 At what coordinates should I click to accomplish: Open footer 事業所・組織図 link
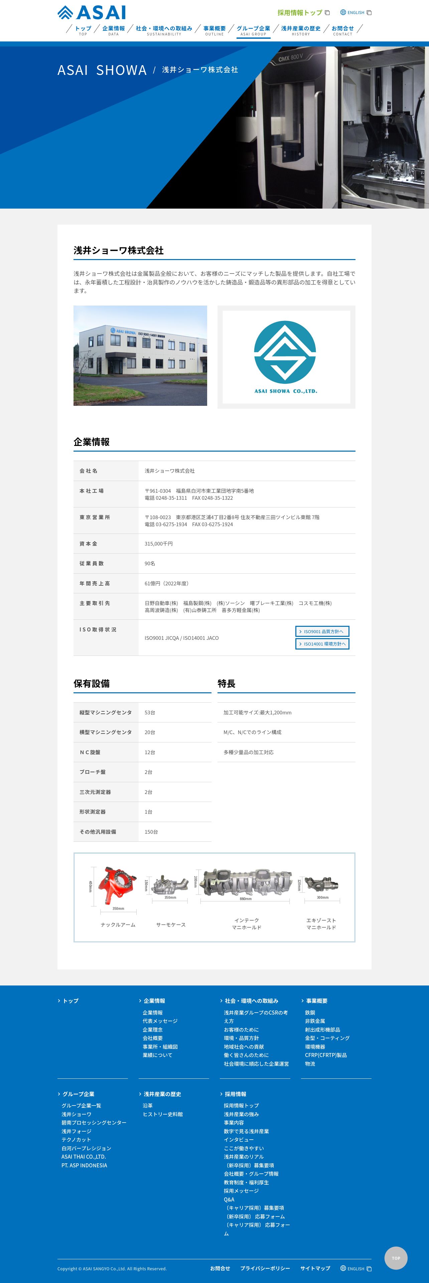point(160,1046)
